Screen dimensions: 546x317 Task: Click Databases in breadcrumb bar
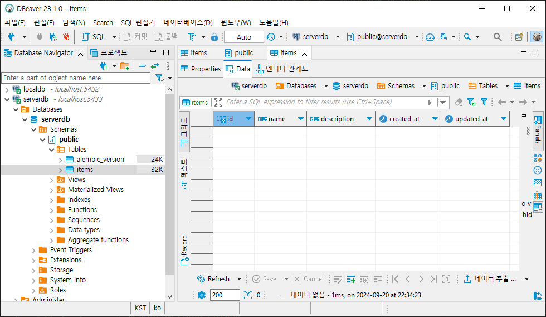(x=296, y=86)
